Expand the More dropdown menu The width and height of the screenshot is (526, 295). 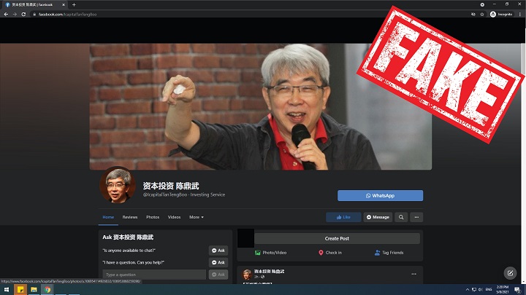click(x=197, y=217)
